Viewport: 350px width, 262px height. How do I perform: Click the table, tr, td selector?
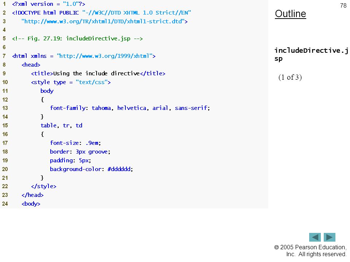point(61,126)
